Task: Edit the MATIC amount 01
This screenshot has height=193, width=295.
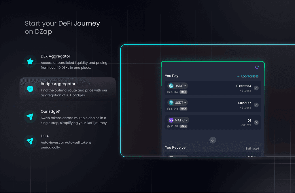Action: click(x=249, y=121)
